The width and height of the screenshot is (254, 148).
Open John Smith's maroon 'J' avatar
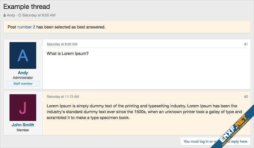pyautogui.click(x=23, y=108)
